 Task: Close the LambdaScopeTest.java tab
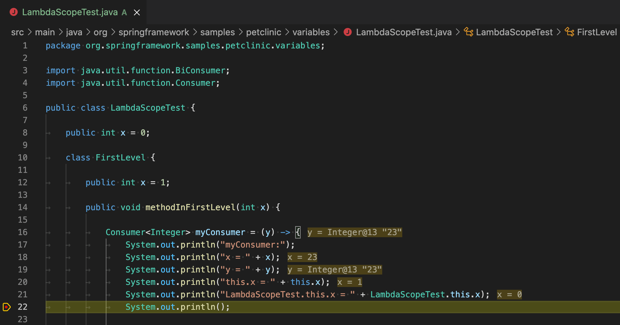[137, 12]
